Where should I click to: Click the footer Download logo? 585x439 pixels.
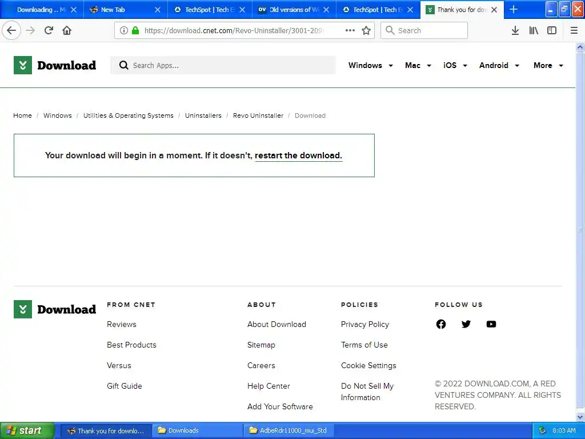pyautogui.click(x=55, y=309)
